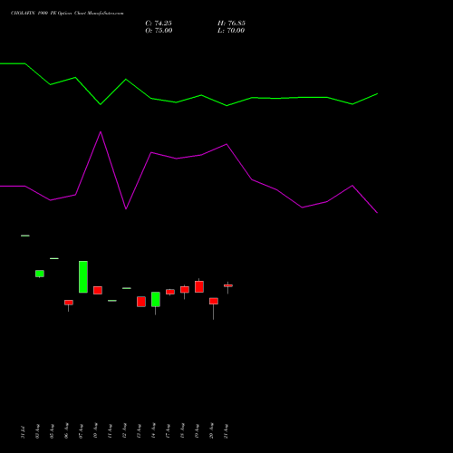Select the close value C: 74.25
The width and height of the screenshot is (453, 453).
[159, 23]
